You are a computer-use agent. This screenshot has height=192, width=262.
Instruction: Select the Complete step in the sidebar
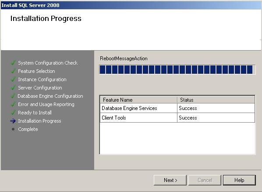[28, 129]
